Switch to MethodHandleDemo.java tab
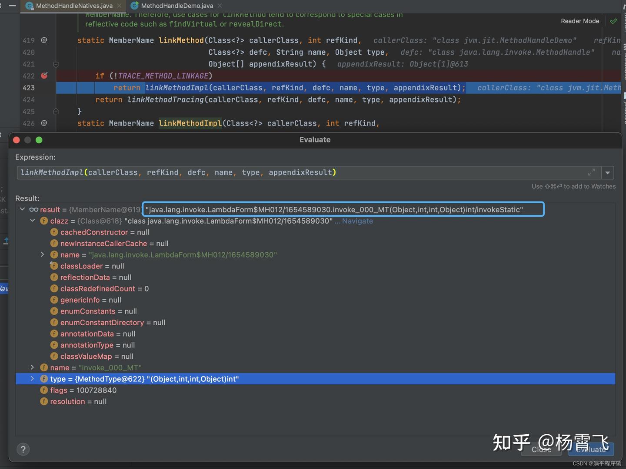626x469 pixels. [x=177, y=6]
